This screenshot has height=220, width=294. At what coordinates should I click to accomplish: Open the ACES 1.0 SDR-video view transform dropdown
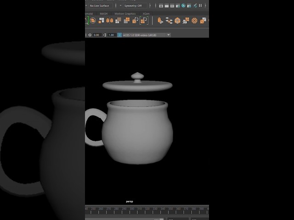[x=146, y=35]
